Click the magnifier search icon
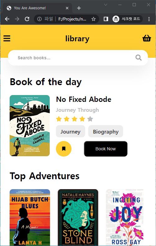156x246 pixels. click(x=139, y=58)
